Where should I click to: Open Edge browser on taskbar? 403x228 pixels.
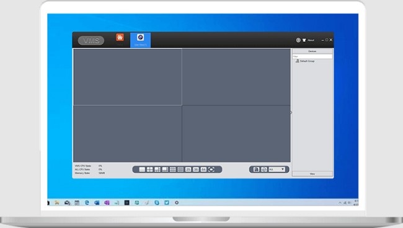[x=87, y=203]
